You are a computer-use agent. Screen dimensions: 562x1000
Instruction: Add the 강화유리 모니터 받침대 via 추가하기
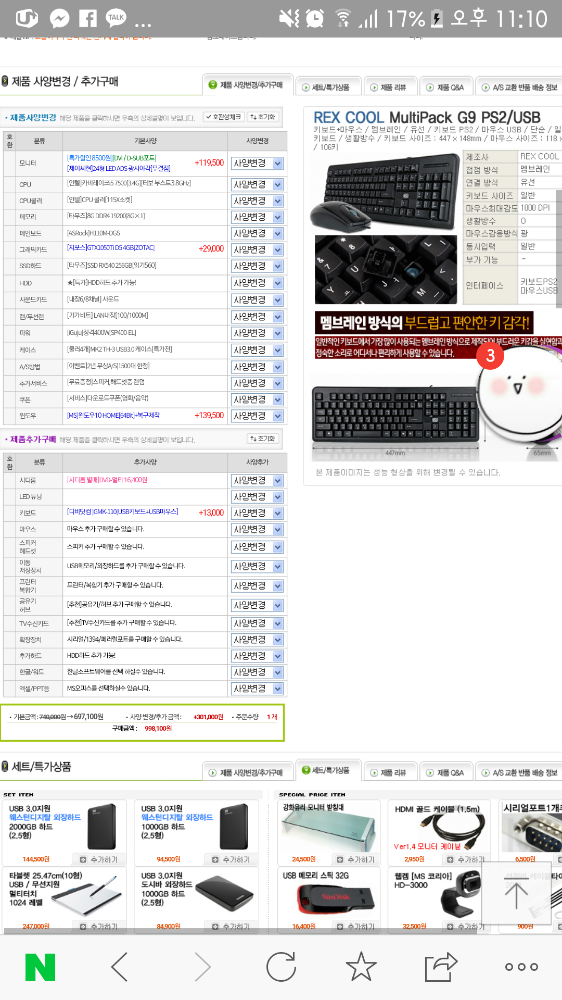[x=356, y=859]
